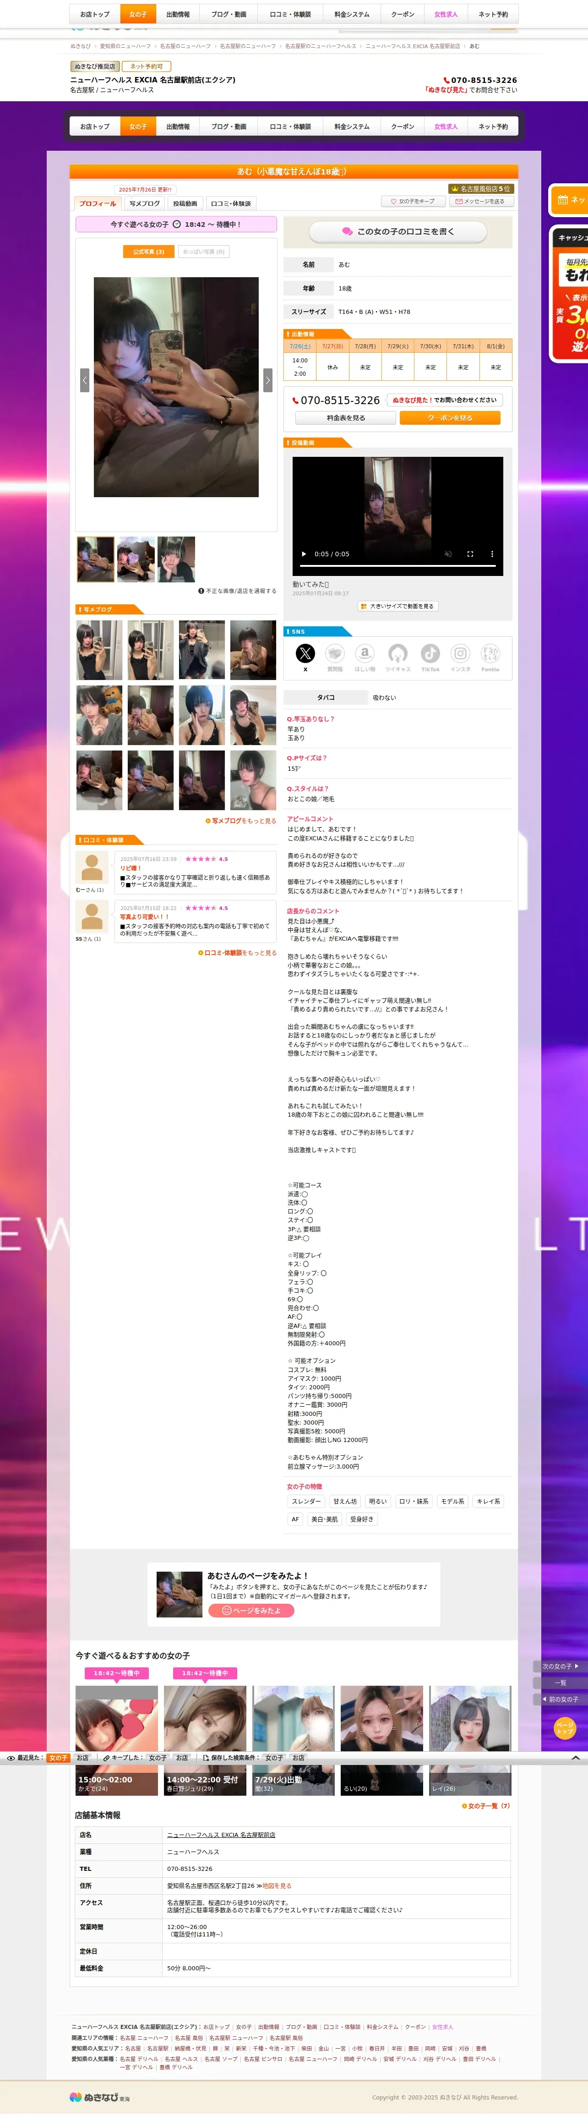Play the posted video
The height and width of the screenshot is (2127, 588).
click(x=304, y=554)
